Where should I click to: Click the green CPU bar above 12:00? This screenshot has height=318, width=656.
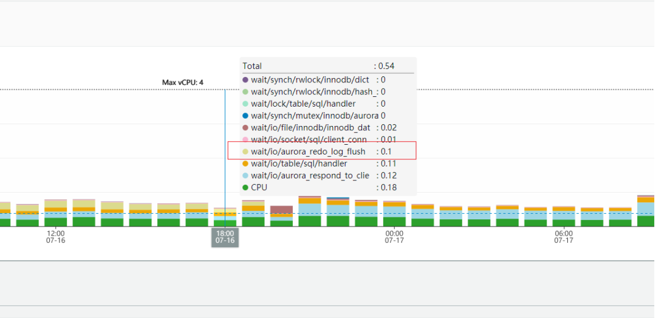[x=56, y=222]
